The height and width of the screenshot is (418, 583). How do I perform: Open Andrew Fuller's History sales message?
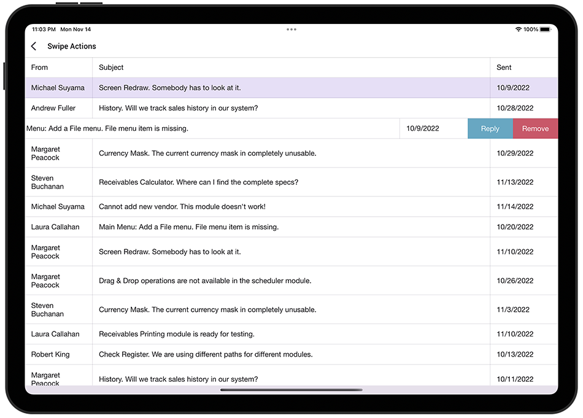point(245,108)
